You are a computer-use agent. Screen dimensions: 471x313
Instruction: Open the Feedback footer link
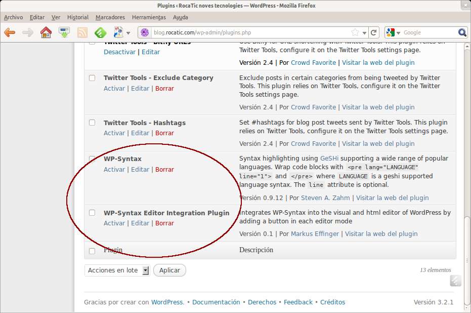pos(298,302)
